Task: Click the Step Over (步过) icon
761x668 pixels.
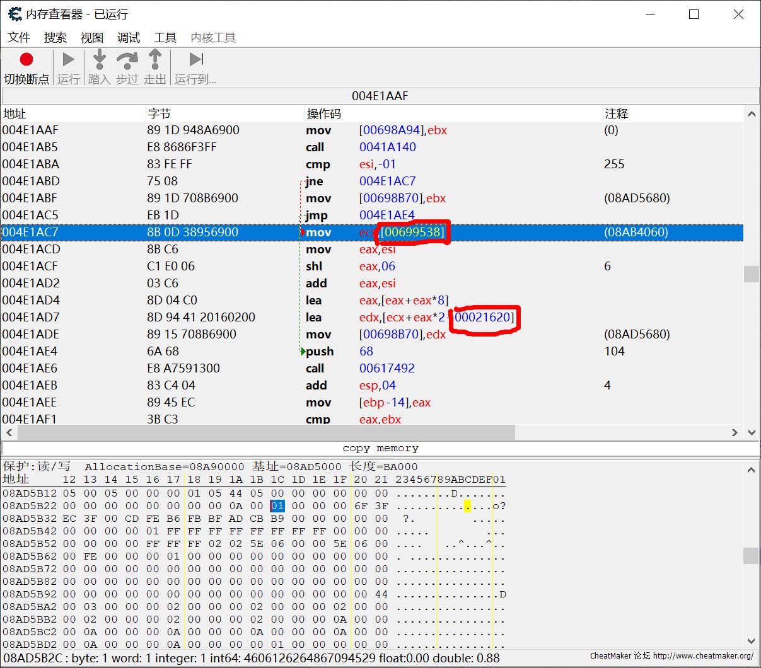Action: [127, 60]
